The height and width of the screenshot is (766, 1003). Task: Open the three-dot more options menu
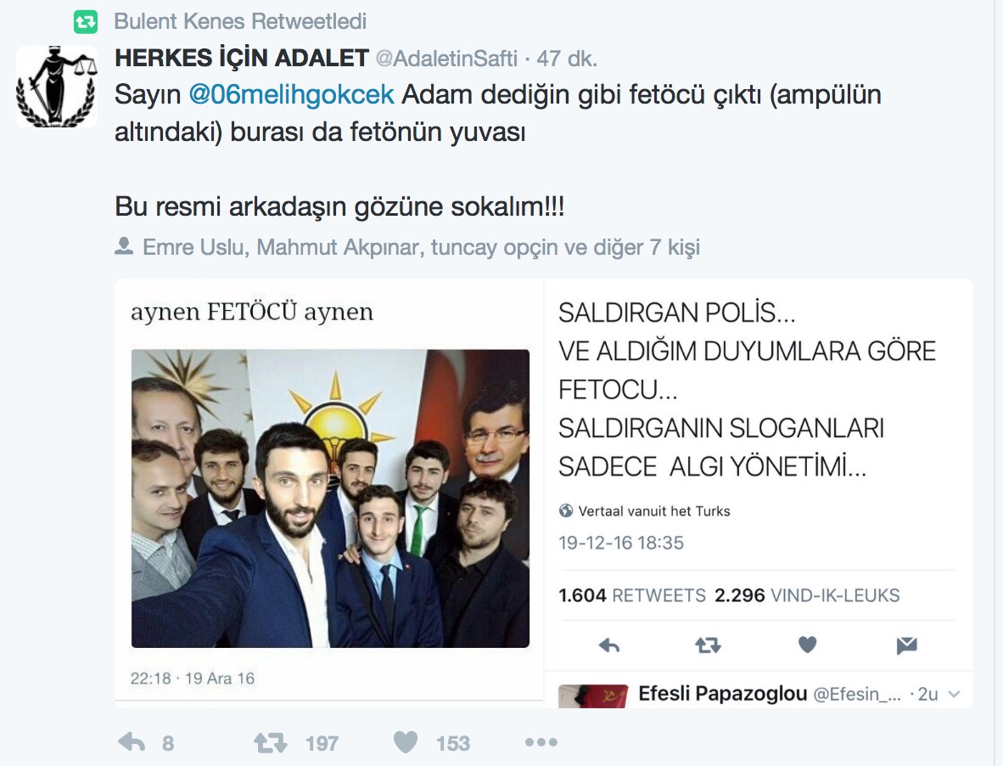coord(541,742)
